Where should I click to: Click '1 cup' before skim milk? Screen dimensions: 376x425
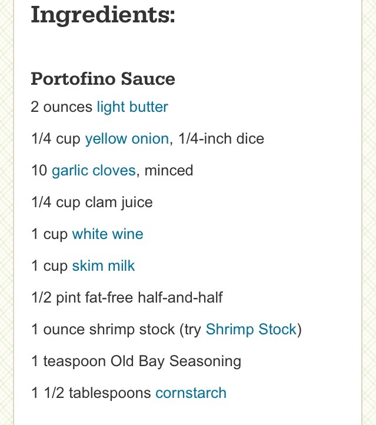49,266
